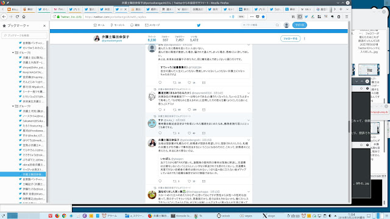The height and width of the screenshot is (219, 390).
Task: Retweet the 弁護士篠田奈保子 tweet
Action: [x=175, y=181]
